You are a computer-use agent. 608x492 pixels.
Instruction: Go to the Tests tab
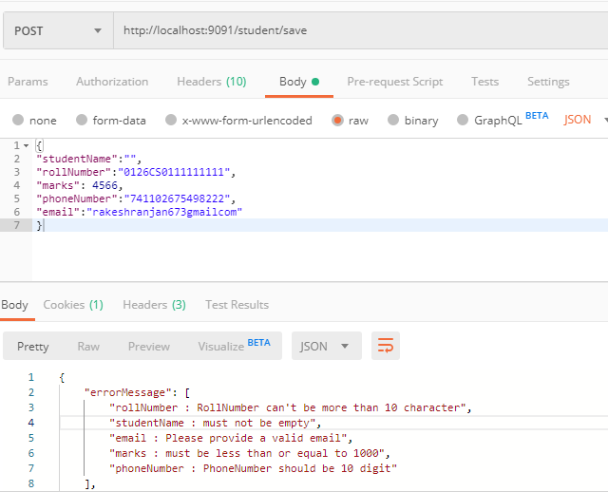484,82
